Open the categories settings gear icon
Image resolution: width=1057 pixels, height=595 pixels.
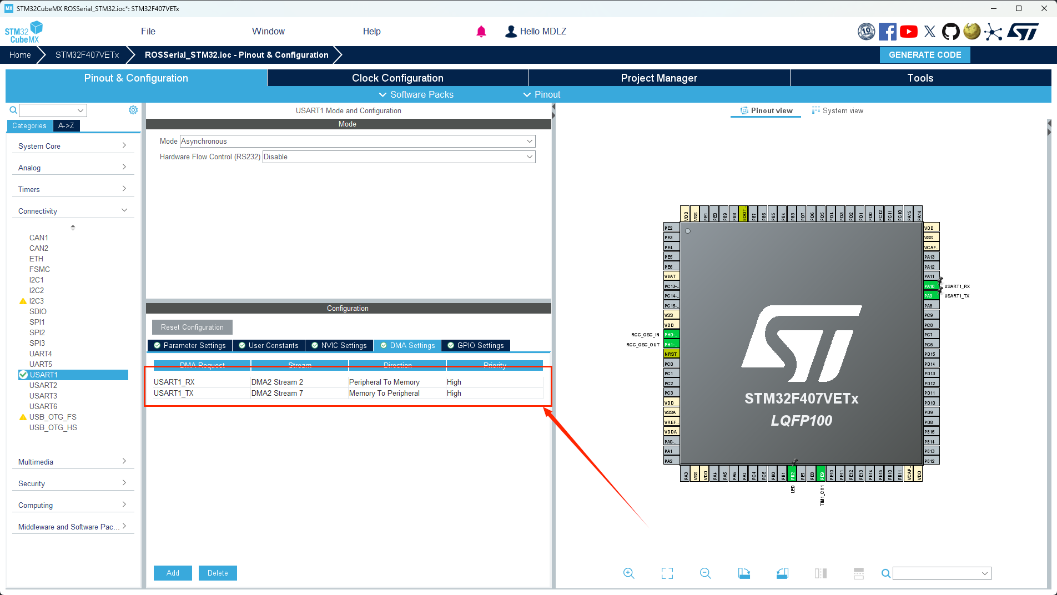133,110
